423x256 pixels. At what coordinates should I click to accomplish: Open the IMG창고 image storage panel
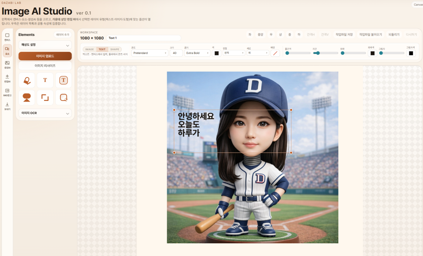(x=7, y=92)
